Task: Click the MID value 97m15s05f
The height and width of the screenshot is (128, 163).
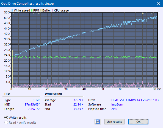Action: pos(32,104)
